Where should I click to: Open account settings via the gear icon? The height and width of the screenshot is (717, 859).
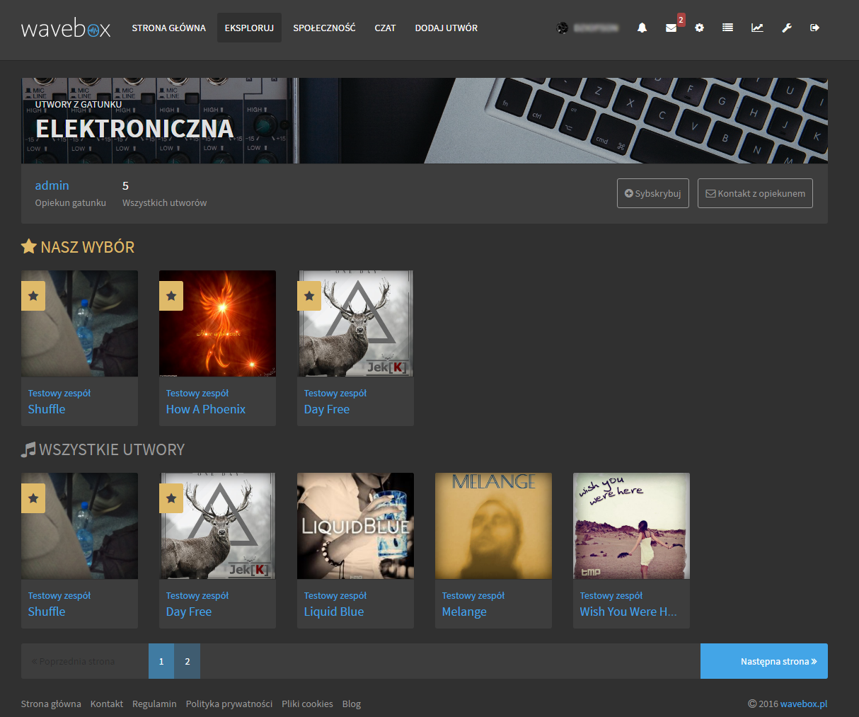tap(699, 28)
